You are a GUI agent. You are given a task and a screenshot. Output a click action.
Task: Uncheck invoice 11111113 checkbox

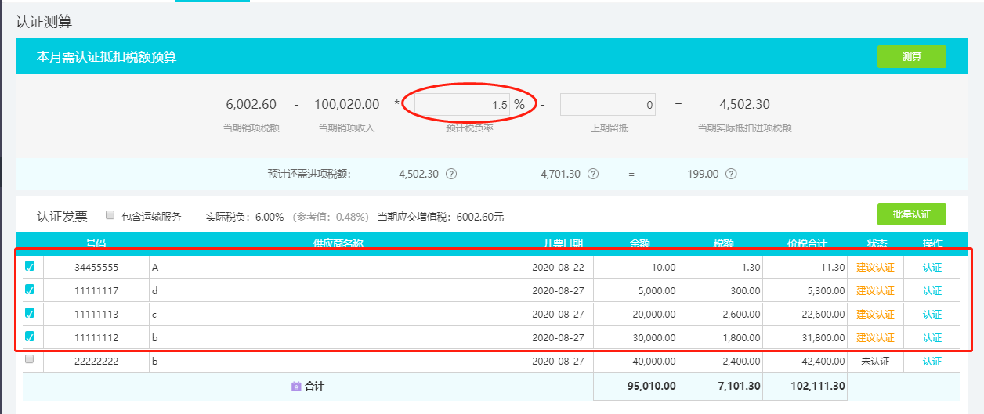point(30,313)
